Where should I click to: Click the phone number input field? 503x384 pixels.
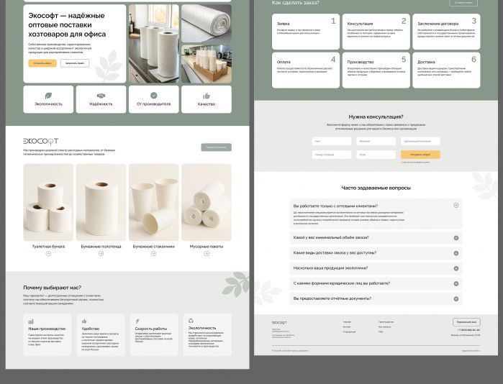coord(332,155)
